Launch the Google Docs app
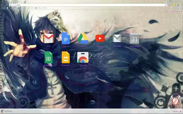Screen dimensions: 183x114 (x=66, y=38)
